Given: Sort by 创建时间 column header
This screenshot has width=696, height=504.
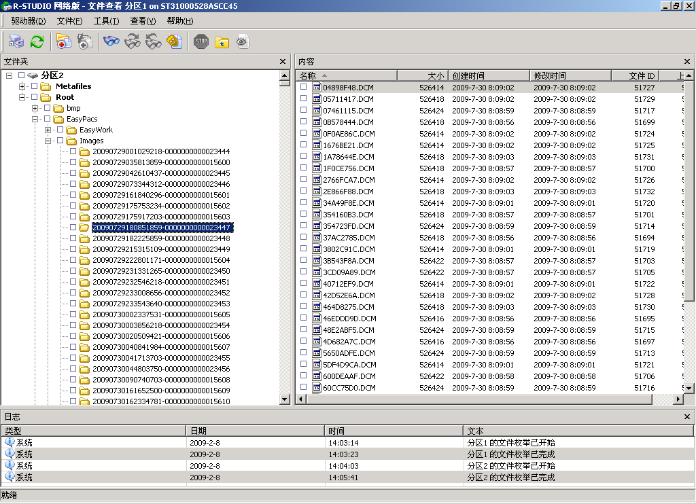Looking at the screenshot, I should click(489, 76).
